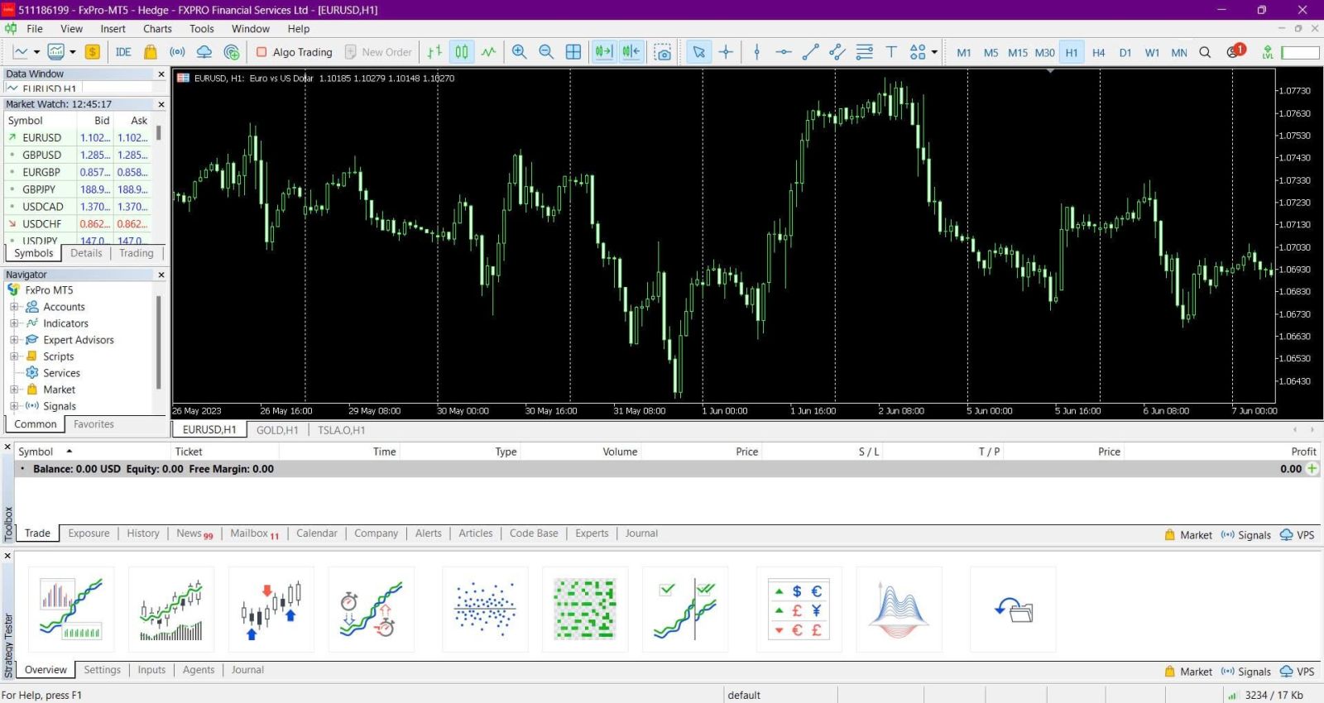Screen dimensions: 1324x703
Task: Open the Calendar tab in Toolbox
Action: pyautogui.click(x=316, y=533)
